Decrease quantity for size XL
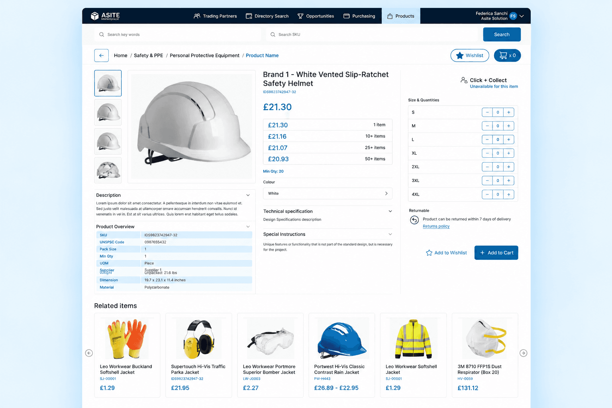This screenshot has height=408, width=612. 487,153
